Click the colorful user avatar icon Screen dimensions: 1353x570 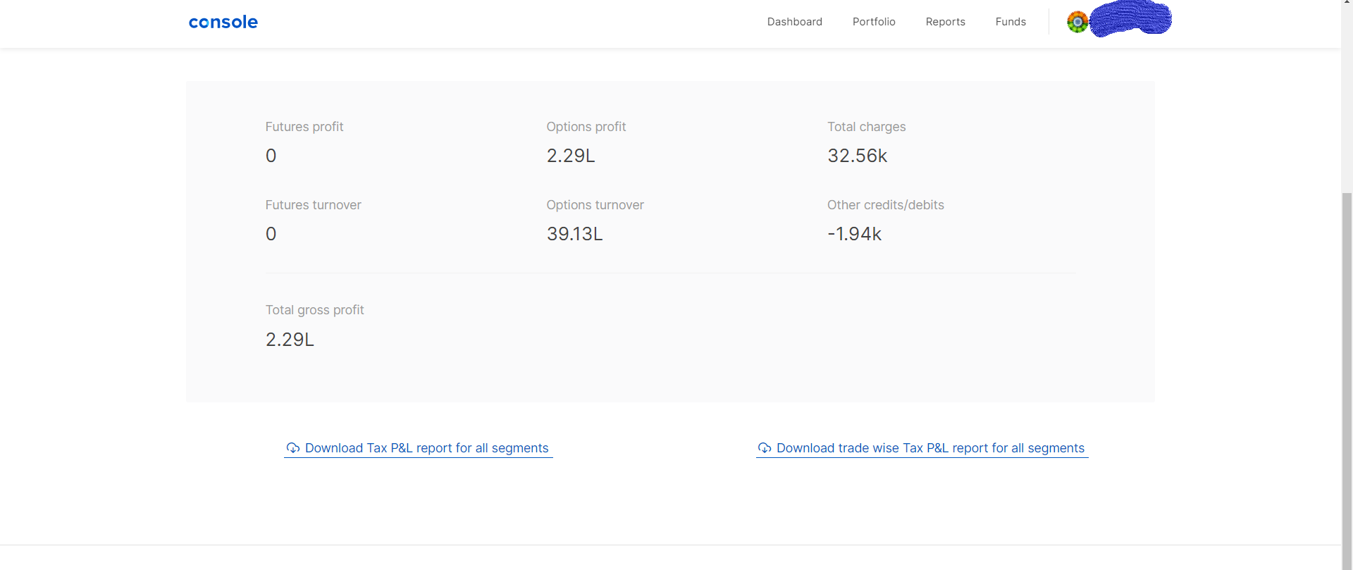click(x=1077, y=22)
